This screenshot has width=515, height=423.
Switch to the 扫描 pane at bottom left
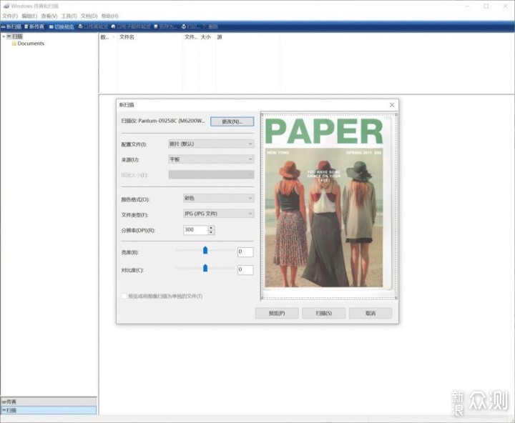point(49,410)
